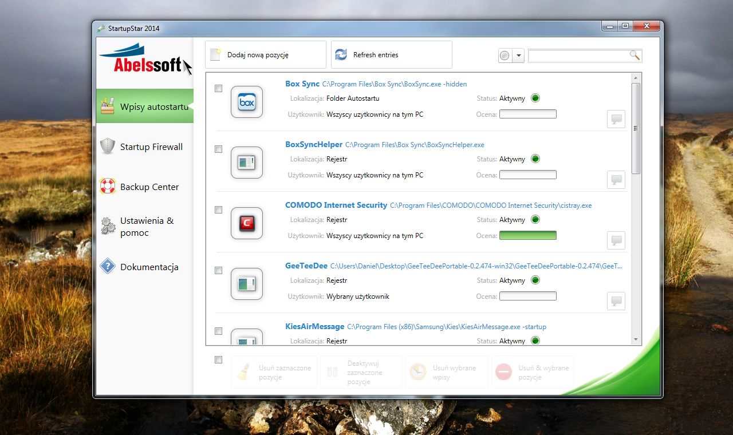Viewport: 733px width, 435px height.
Task: Click the StartupStar title bar icon
Action: point(101,28)
